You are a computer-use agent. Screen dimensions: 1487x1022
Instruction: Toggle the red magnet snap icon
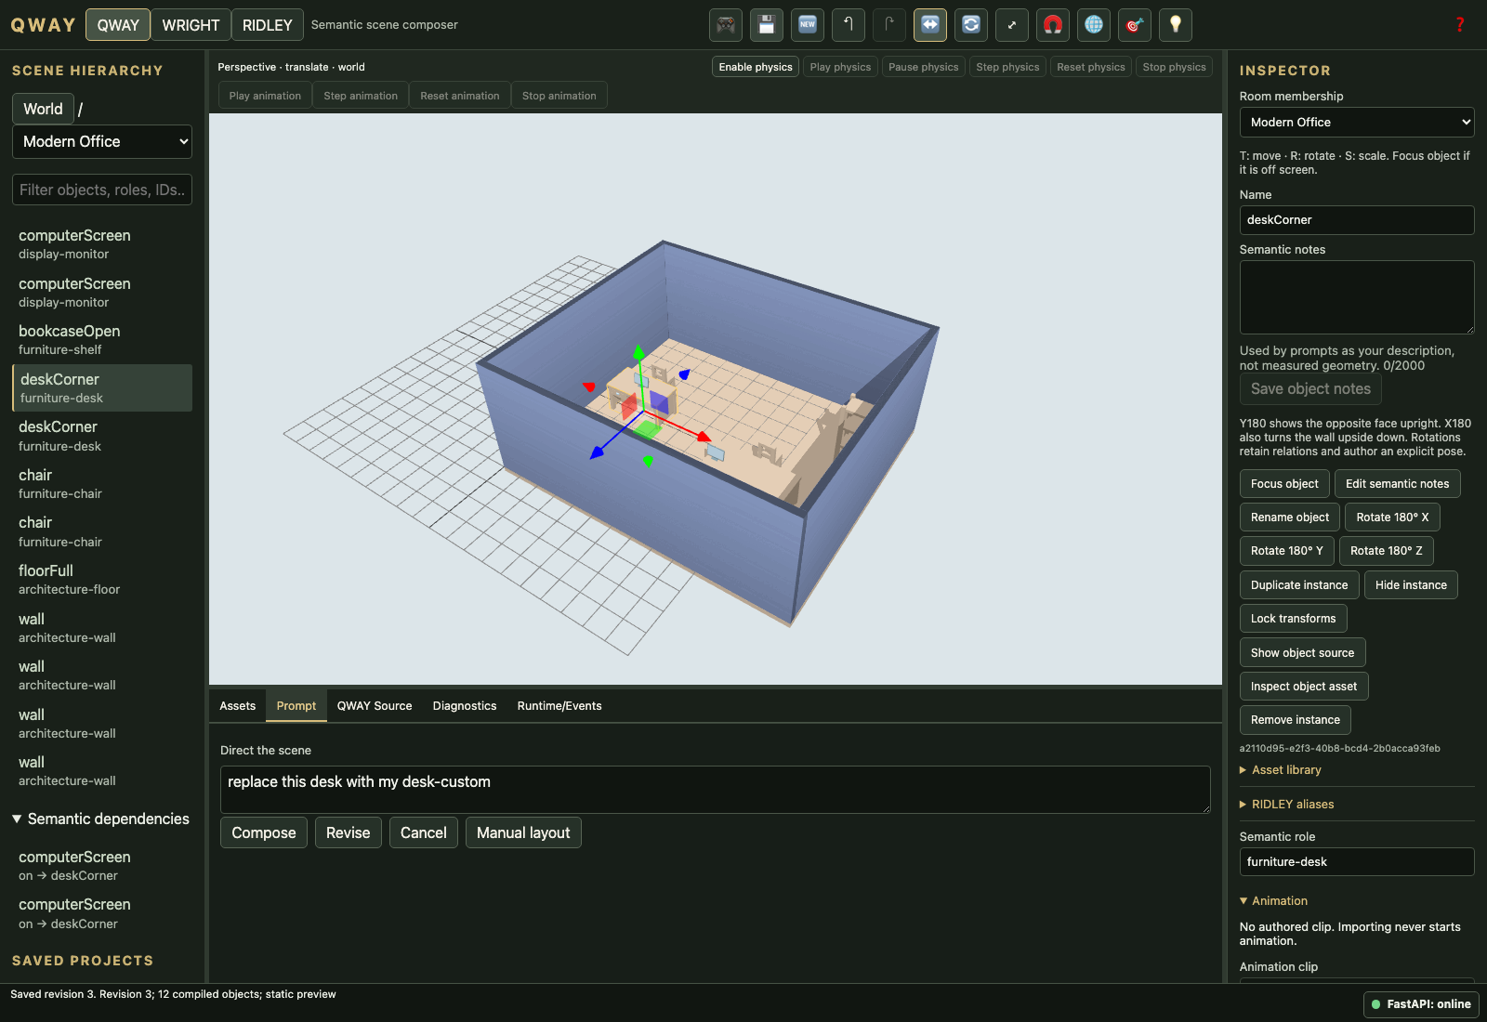pos(1053,25)
